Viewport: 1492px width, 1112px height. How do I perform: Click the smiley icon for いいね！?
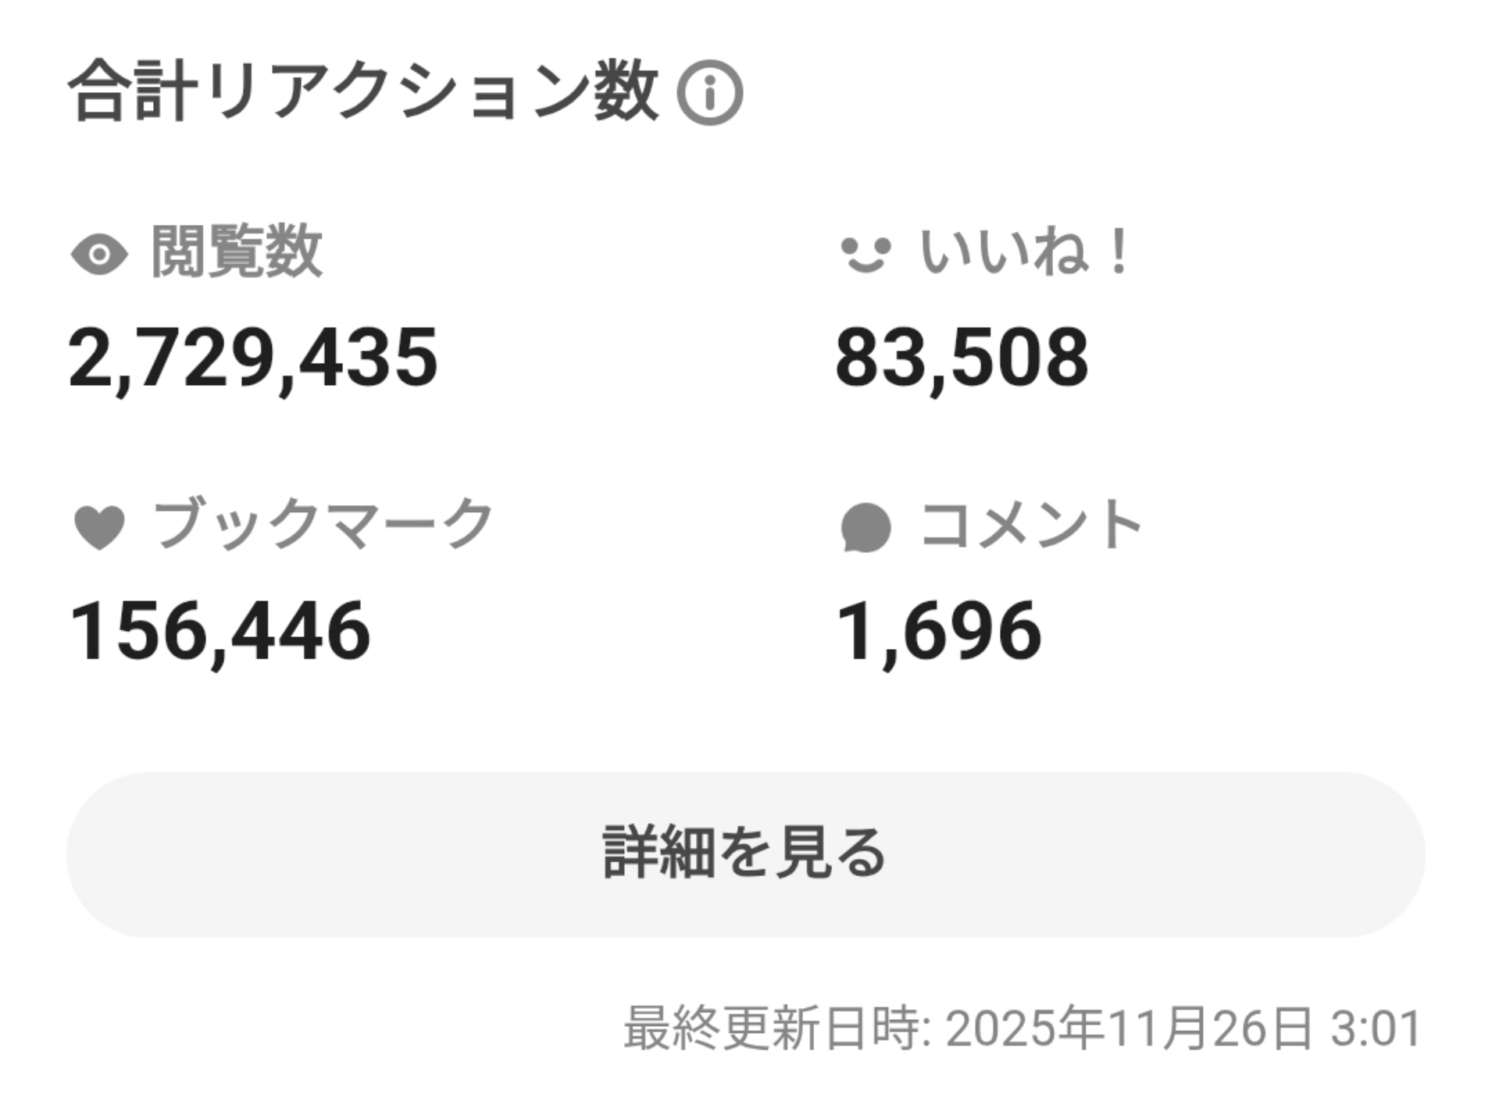coord(865,255)
